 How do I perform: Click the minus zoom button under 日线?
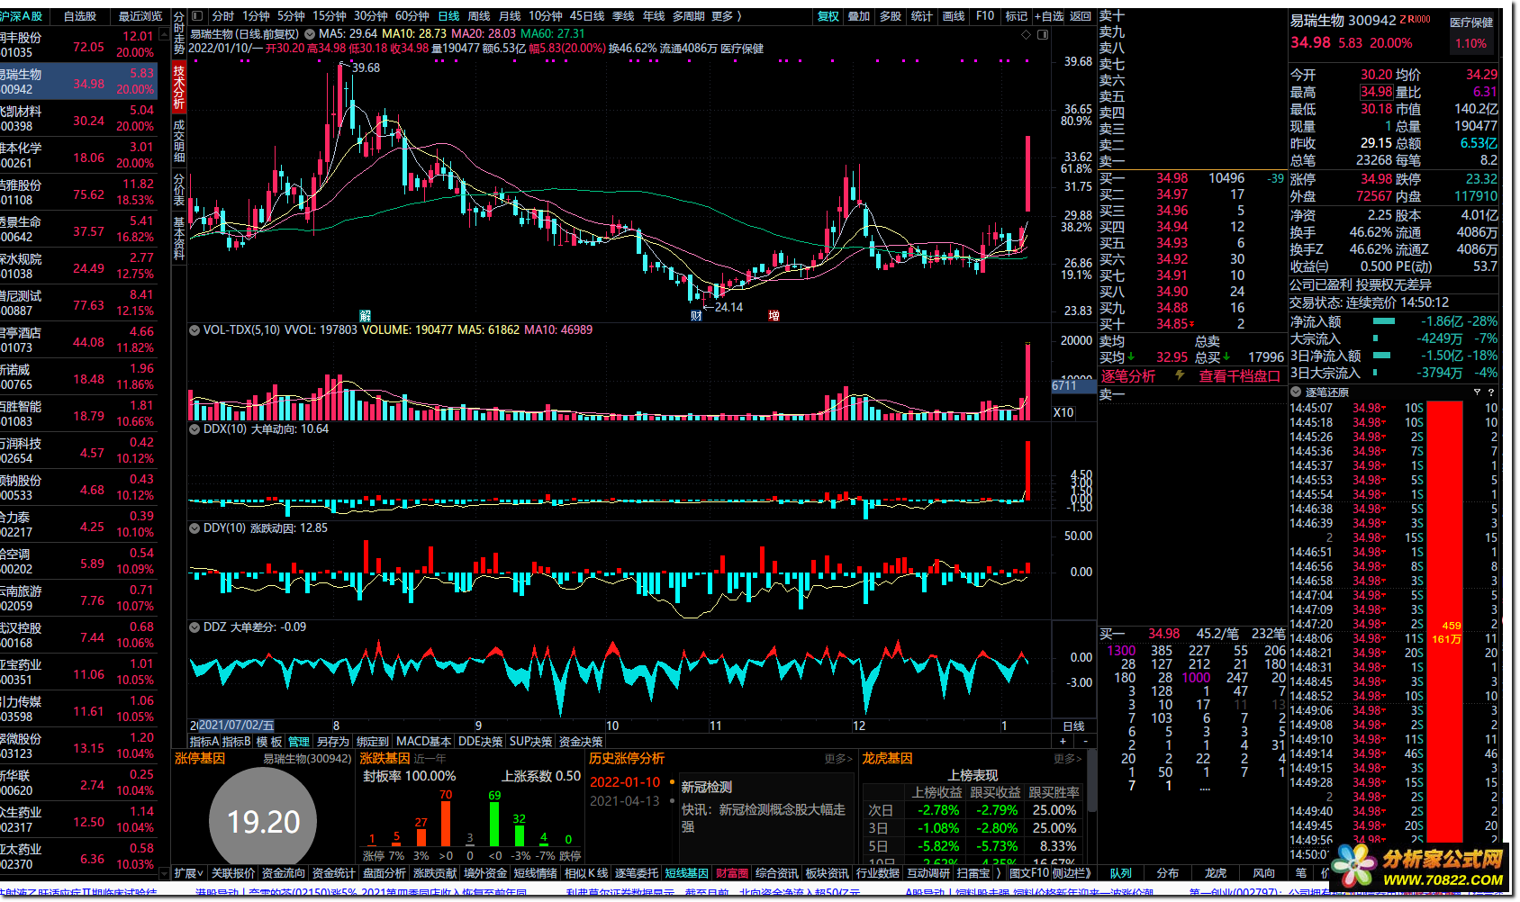pos(1086,741)
